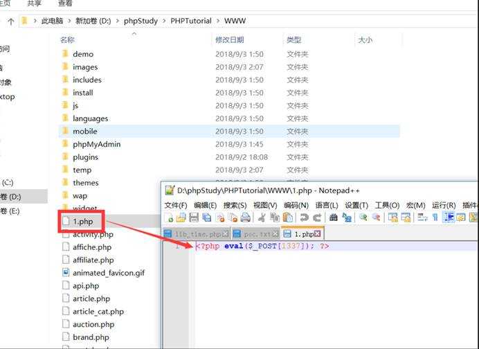Toggle the Word wrap icon

pos(422,217)
